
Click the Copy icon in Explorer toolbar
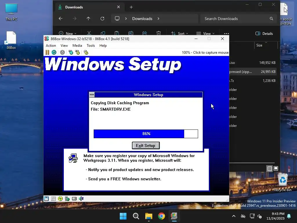coord(103,33)
